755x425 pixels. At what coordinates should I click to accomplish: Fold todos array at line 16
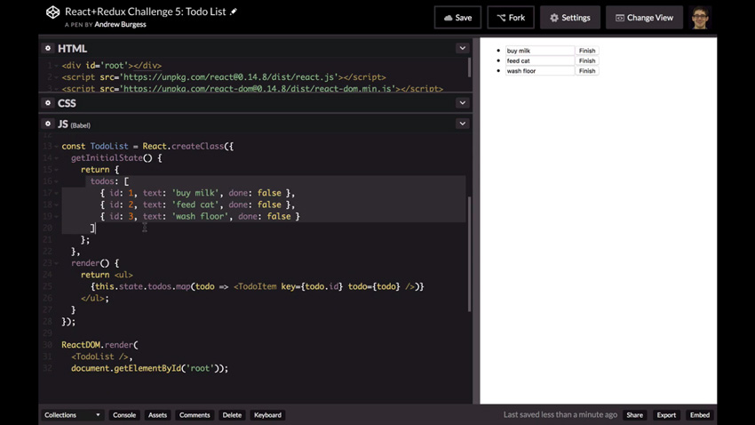[x=56, y=181]
